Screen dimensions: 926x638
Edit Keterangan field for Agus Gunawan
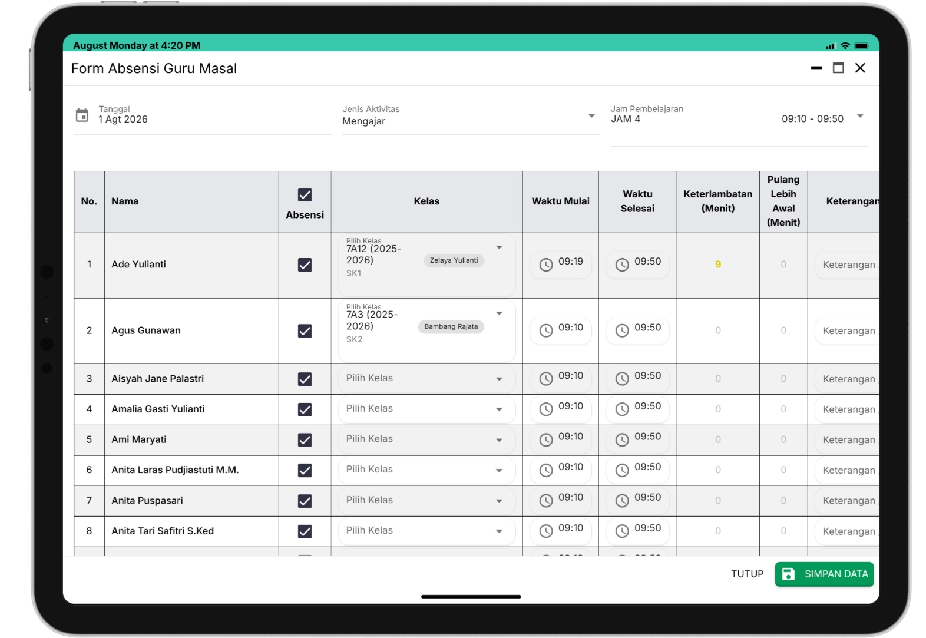[848, 331]
